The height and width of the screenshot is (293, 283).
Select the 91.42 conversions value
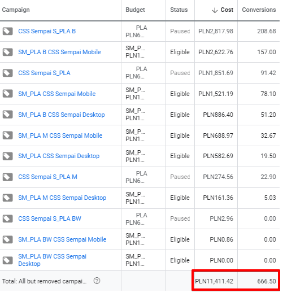(x=268, y=73)
